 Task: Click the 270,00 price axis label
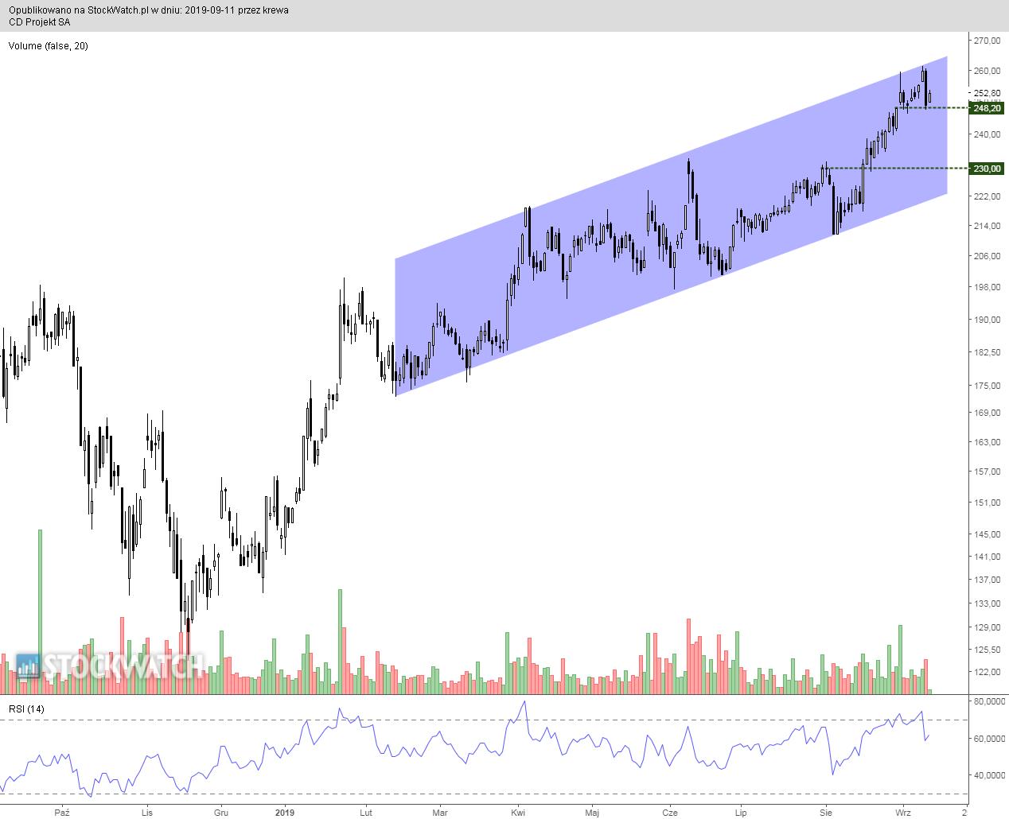pos(988,41)
